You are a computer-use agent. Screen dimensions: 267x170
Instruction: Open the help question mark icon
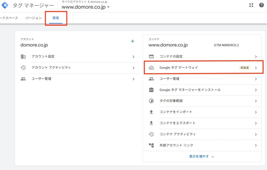tap(261, 5)
